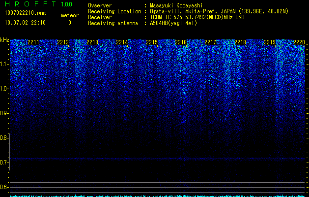The image size is (309, 197).
Task: Click the 1.1 frequency axis label
Action: [x=4, y=64]
